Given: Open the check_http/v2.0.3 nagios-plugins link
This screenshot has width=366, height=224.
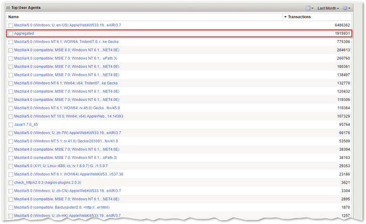Looking at the screenshot, I should 48,183.
